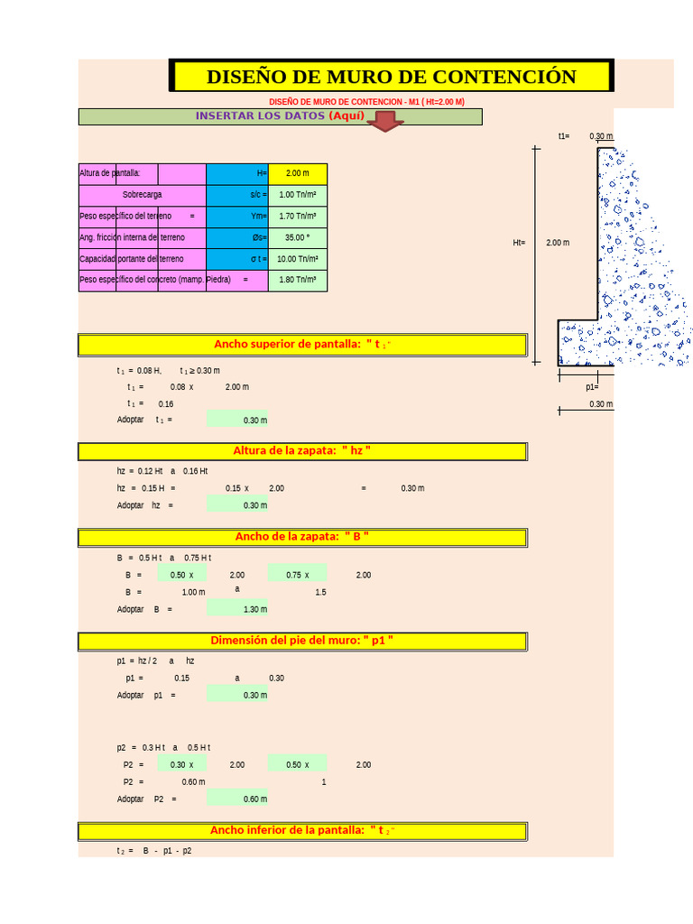Click the Ancho inferior de la pantalla header
Screen dimensions: 693x924
point(303,831)
